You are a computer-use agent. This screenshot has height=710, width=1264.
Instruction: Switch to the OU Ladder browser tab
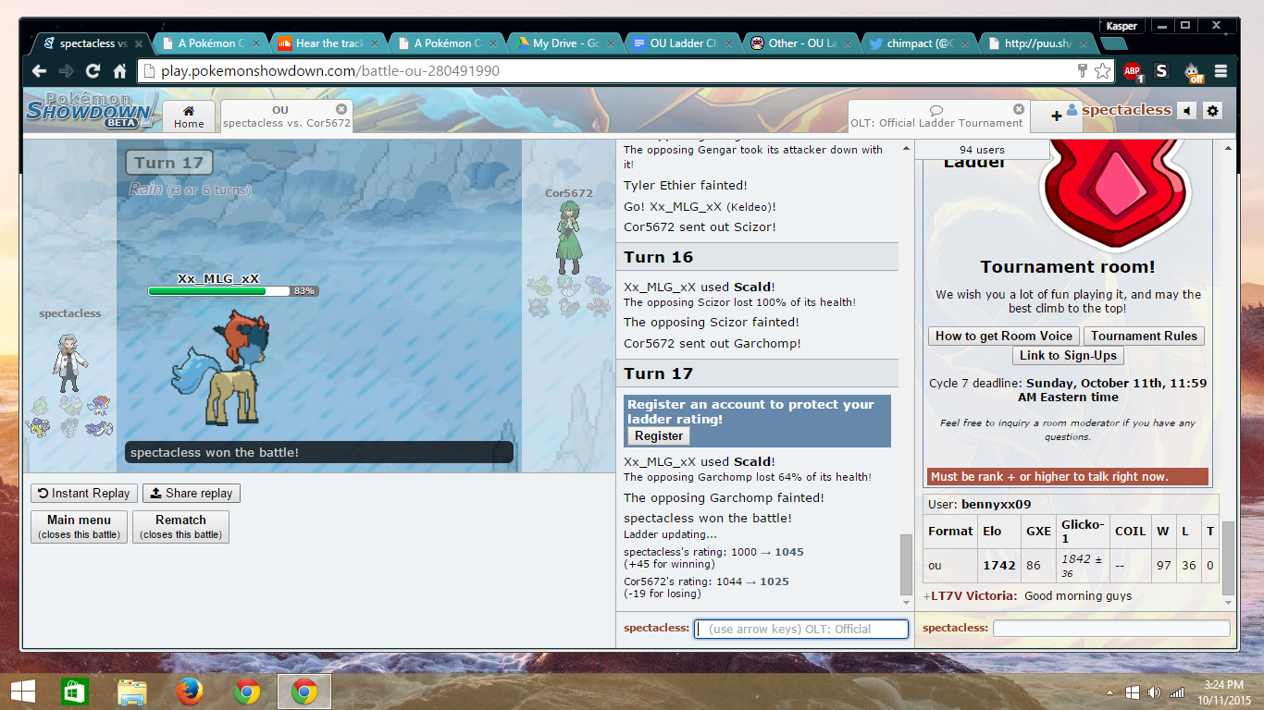click(684, 43)
